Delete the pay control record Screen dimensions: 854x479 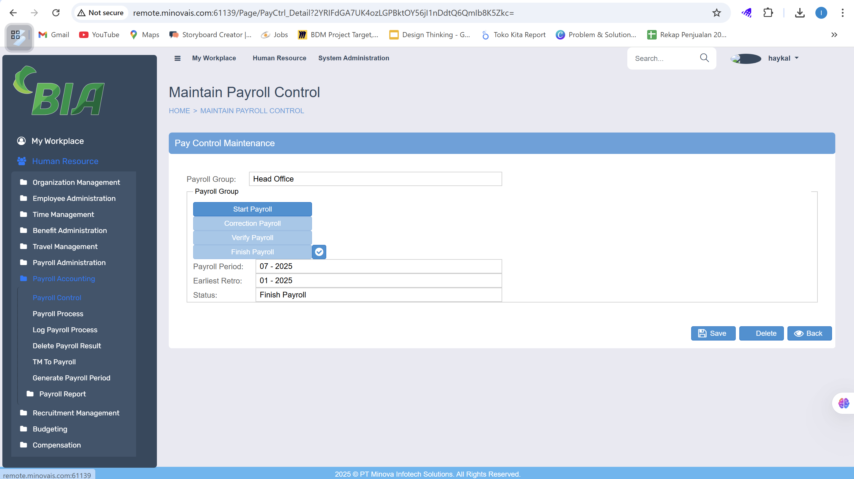[x=761, y=333]
